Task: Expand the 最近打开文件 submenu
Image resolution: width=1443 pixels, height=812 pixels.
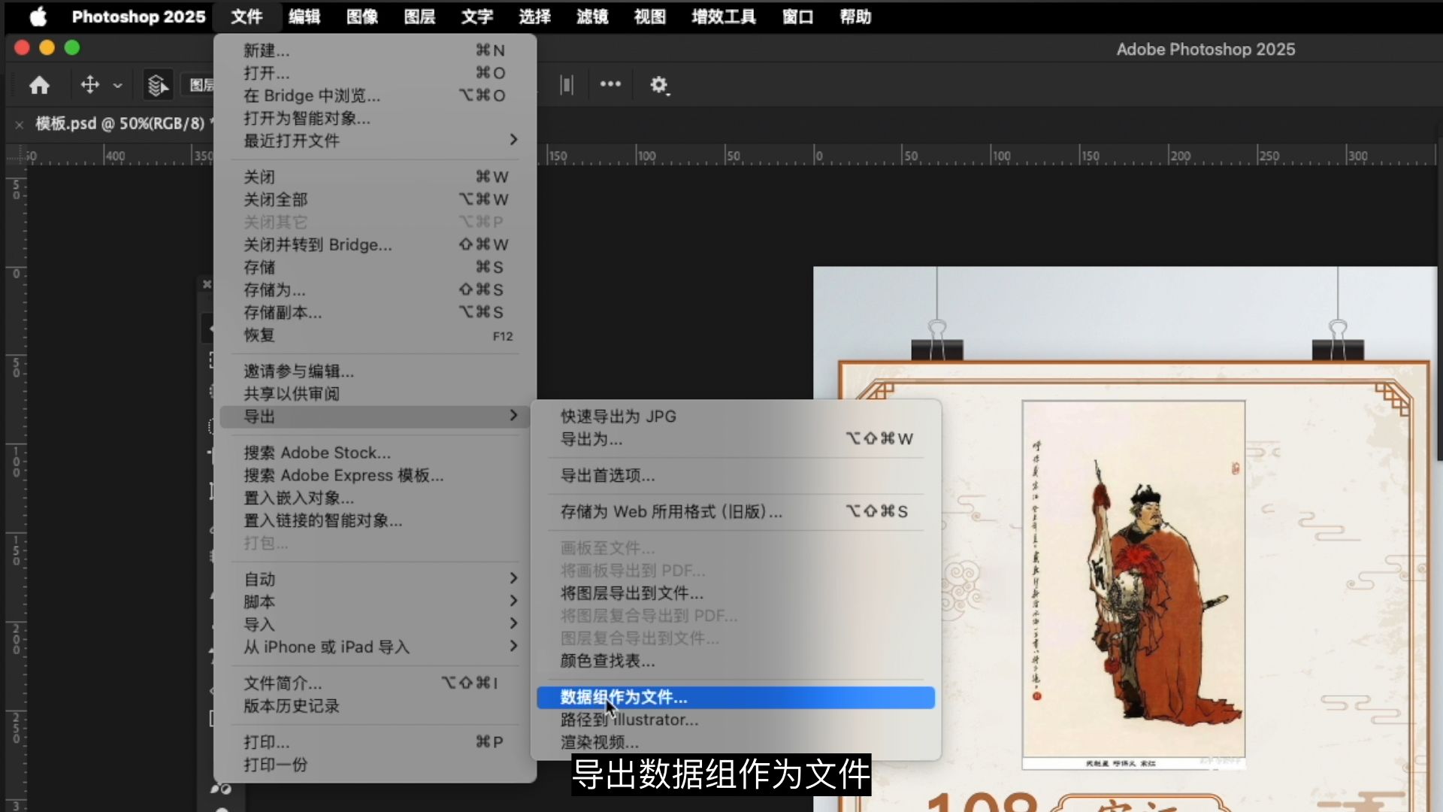Action: point(375,141)
